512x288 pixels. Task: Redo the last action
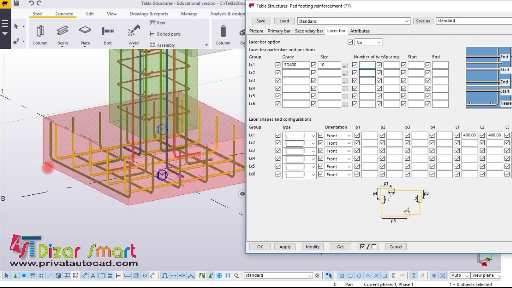pyautogui.click(x=39, y=3)
